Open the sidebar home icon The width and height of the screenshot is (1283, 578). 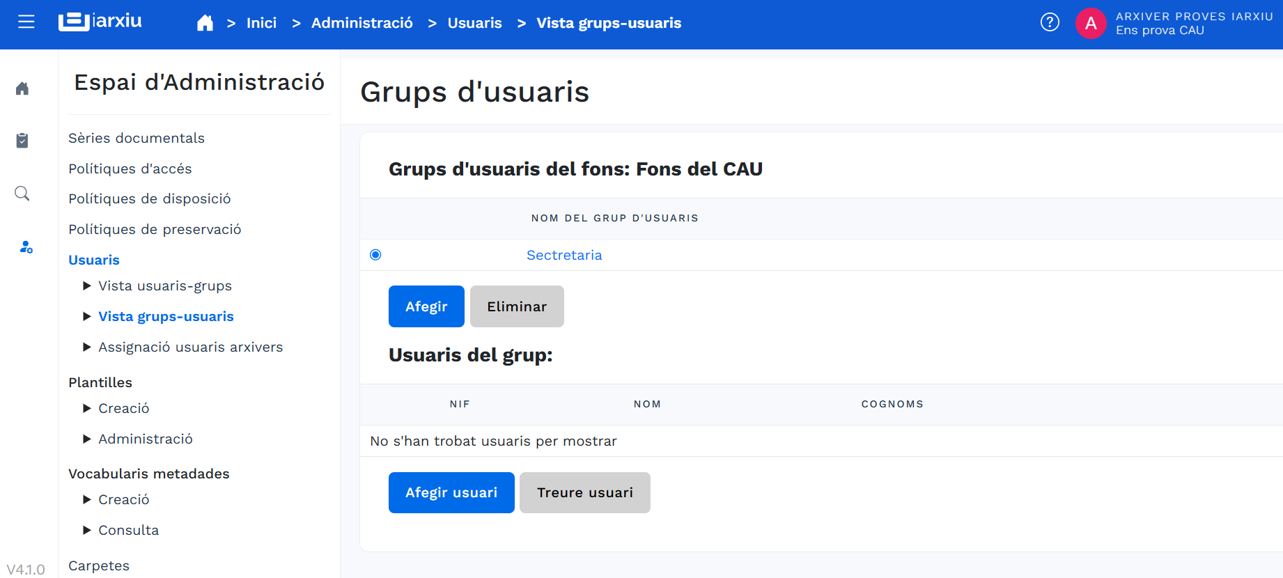point(22,88)
